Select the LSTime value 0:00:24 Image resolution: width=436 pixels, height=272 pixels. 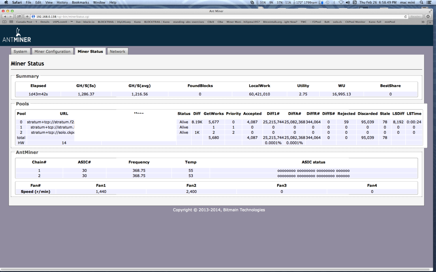tap(414, 122)
